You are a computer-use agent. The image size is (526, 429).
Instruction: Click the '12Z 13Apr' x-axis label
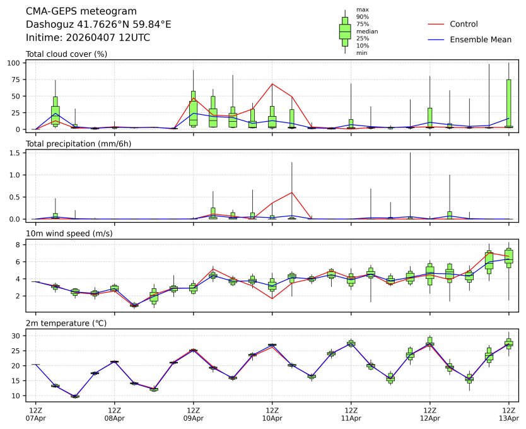coord(508,414)
